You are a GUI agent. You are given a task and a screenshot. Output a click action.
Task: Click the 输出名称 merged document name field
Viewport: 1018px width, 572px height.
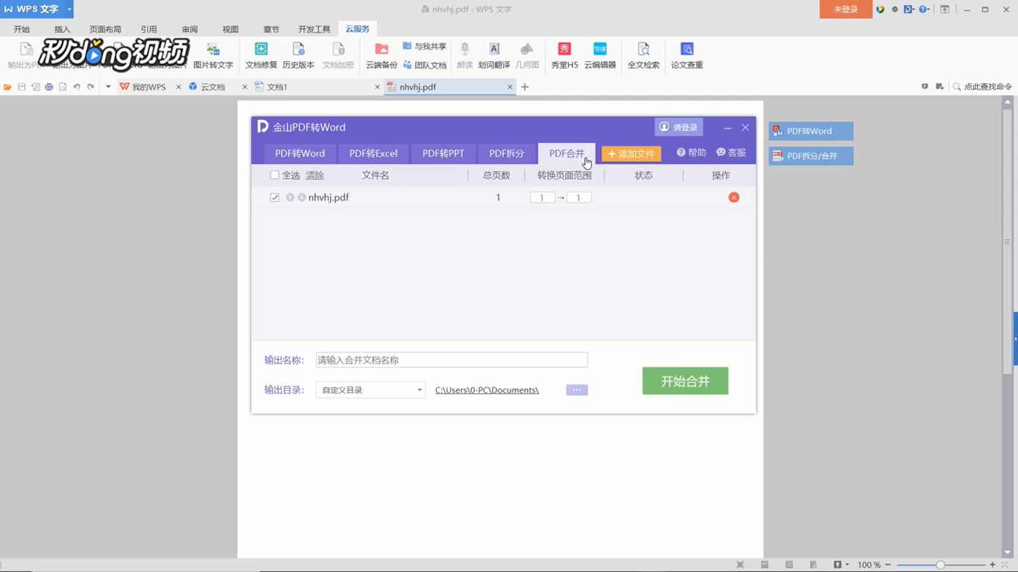coord(452,360)
